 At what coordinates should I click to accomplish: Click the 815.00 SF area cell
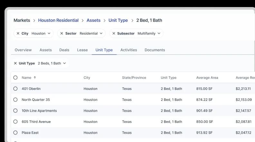tap(204, 89)
